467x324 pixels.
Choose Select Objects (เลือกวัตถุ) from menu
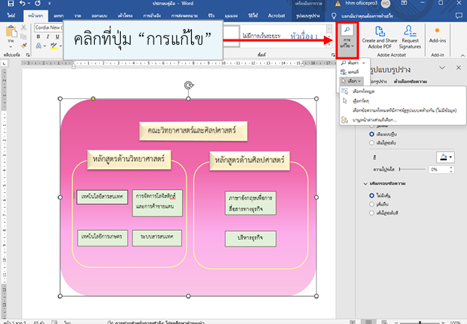(x=361, y=100)
